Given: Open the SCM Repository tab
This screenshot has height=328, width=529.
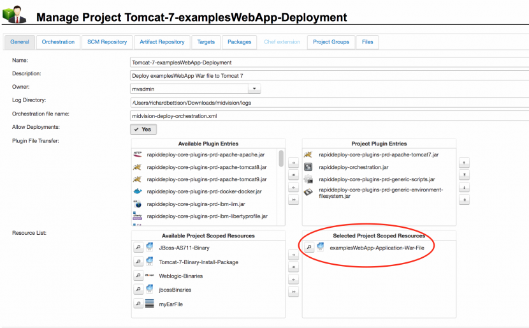Looking at the screenshot, I should pos(106,42).
